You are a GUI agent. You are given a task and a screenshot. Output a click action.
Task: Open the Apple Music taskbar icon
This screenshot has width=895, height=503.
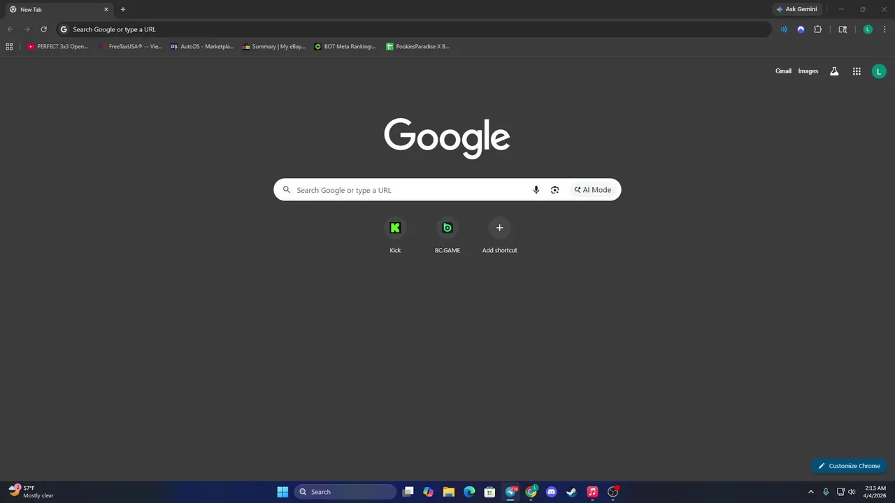point(592,492)
